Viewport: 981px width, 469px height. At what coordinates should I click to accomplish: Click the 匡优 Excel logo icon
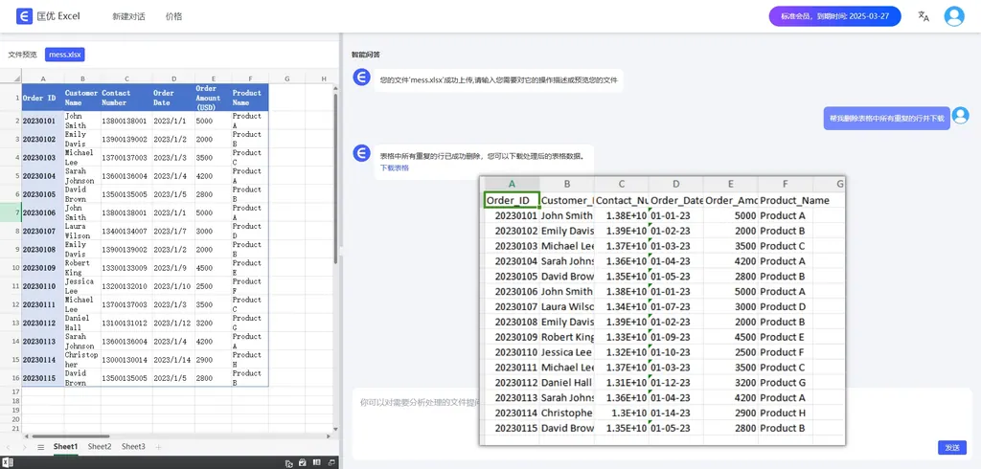[23, 16]
